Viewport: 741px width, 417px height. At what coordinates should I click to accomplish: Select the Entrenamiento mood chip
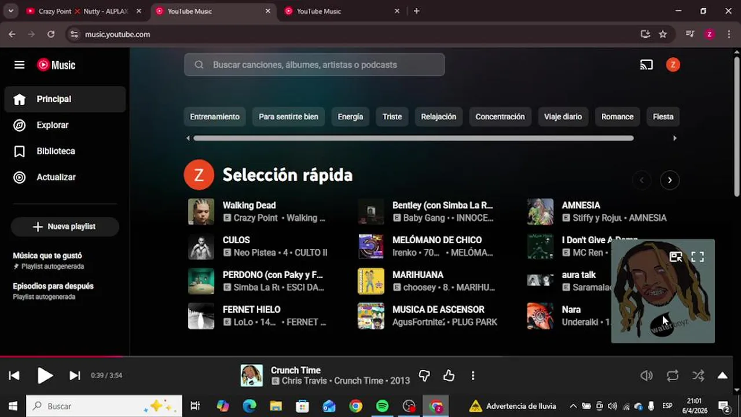(x=215, y=116)
